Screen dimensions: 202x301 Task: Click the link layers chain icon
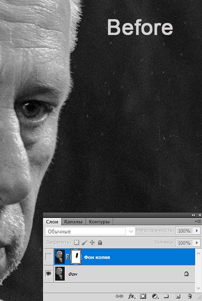click(119, 296)
